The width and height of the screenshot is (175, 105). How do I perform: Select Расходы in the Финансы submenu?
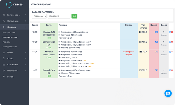(7, 42)
